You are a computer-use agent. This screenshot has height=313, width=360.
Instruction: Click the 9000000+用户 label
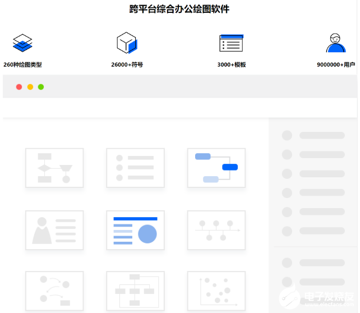pos(335,65)
